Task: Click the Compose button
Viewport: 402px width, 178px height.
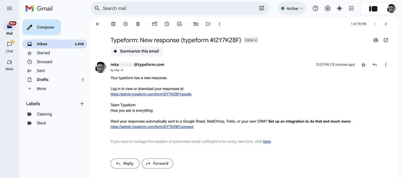Action: [42, 27]
